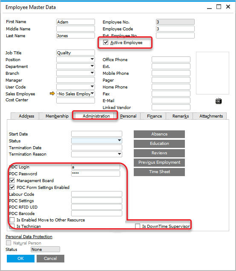Check the Is DownTime Supervisor checkbox

click(x=138, y=226)
